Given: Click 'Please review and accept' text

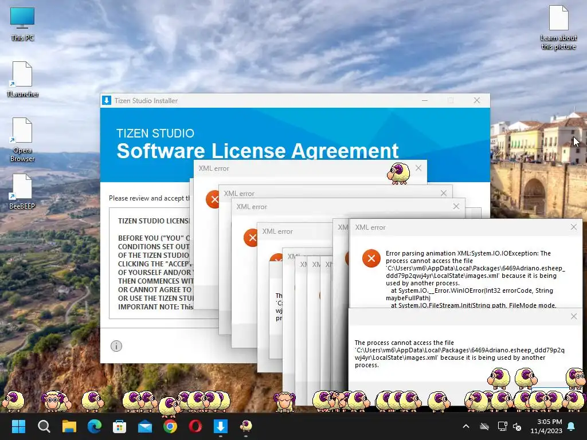Looking at the screenshot, I should click(150, 198).
